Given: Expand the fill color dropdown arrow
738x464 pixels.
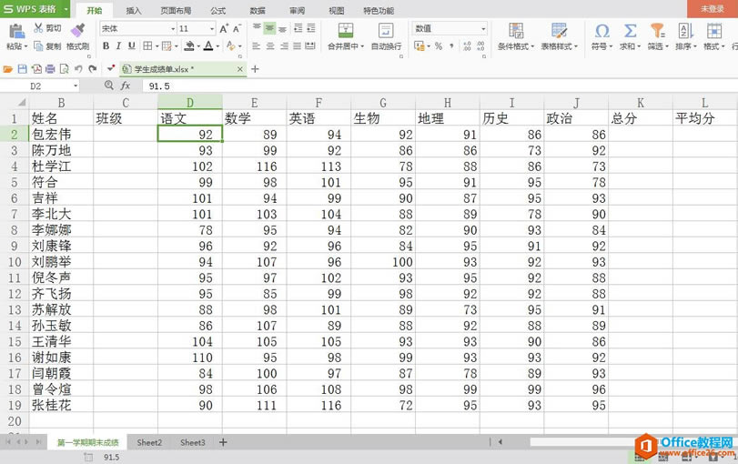Looking at the screenshot, I should tap(198, 46).
